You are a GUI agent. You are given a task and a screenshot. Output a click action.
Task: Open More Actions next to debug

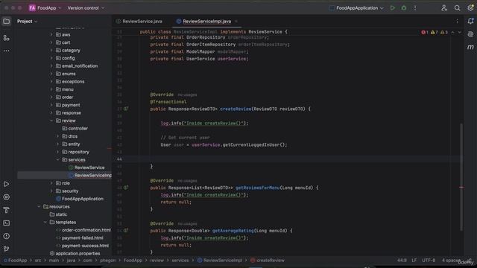click(415, 8)
